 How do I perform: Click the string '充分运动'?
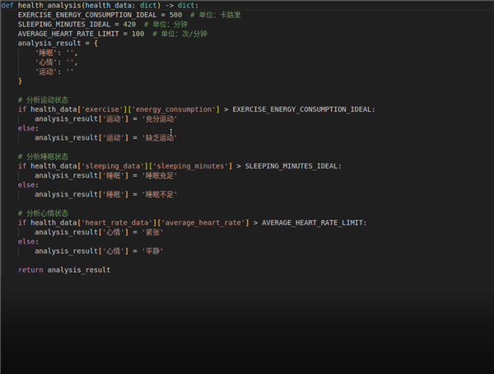[x=160, y=118]
